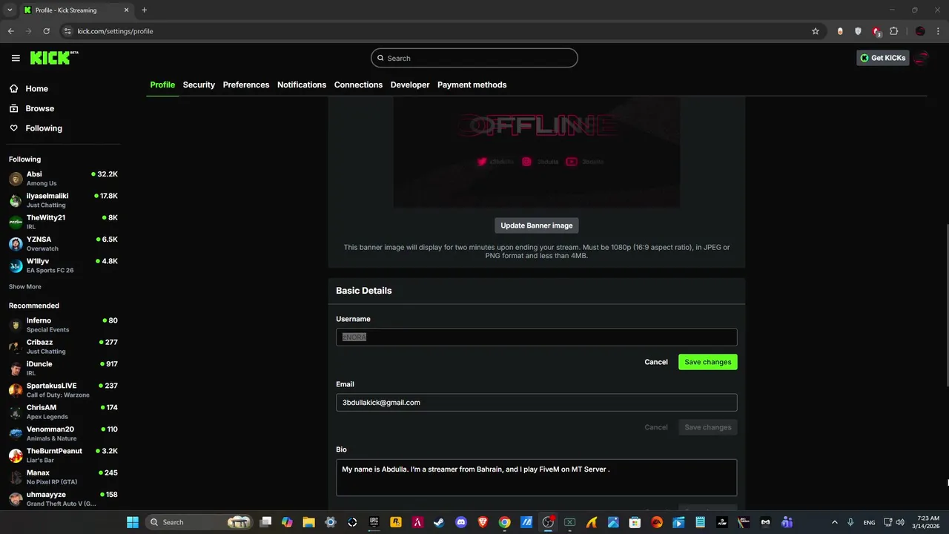Image resolution: width=949 pixels, height=534 pixels.
Task: Cancel the Username edit
Action: tap(656, 362)
